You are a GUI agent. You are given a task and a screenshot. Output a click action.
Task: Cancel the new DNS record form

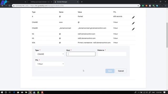pyautogui.click(x=121, y=71)
